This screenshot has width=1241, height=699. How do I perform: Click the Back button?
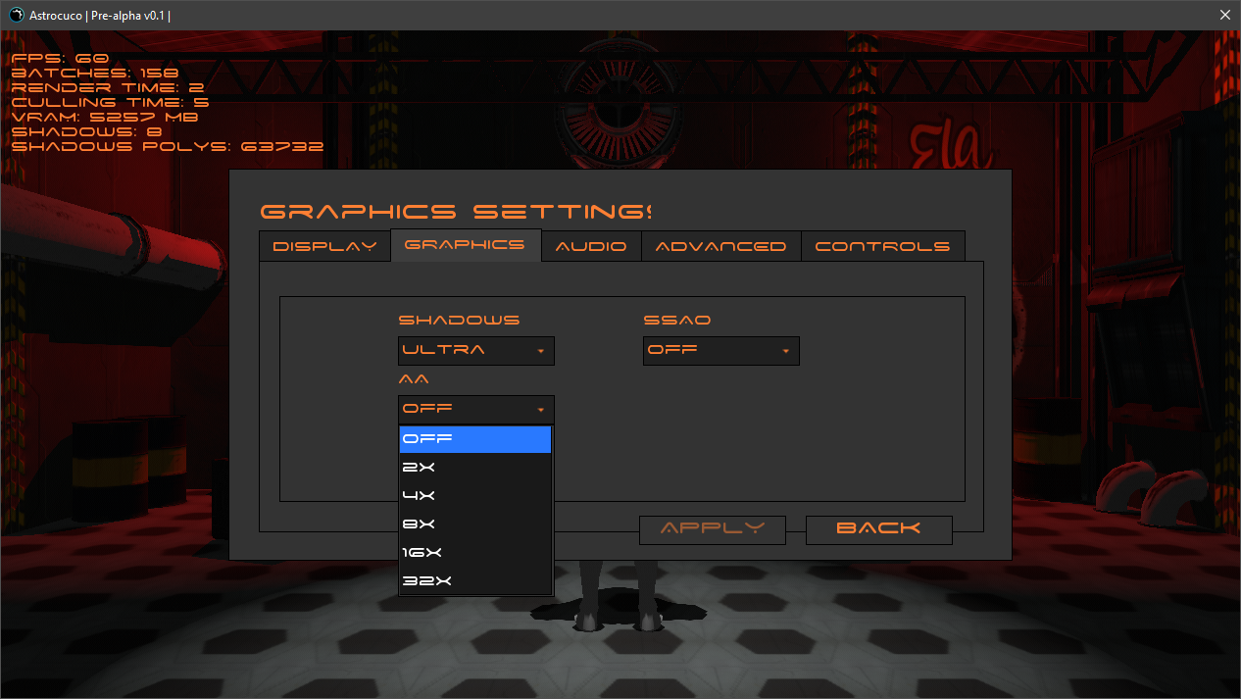pyautogui.click(x=878, y=529)
